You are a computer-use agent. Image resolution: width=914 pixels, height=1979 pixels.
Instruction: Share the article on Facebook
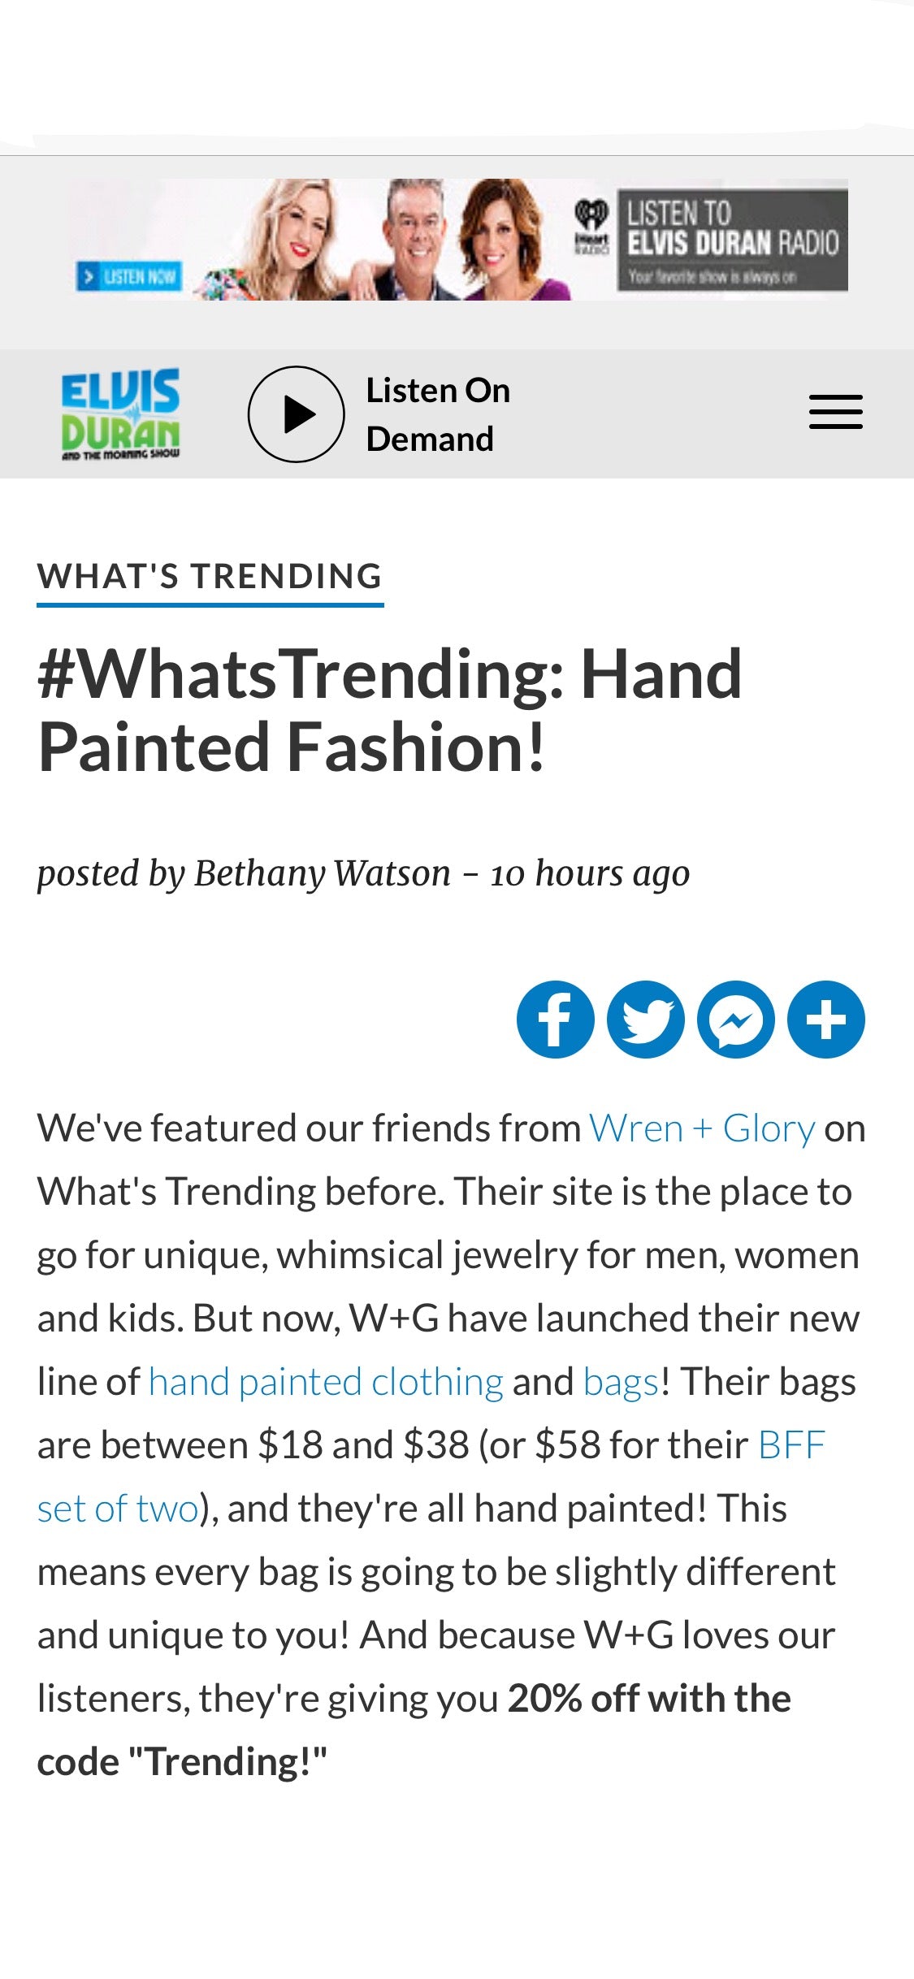[556, 1020]
